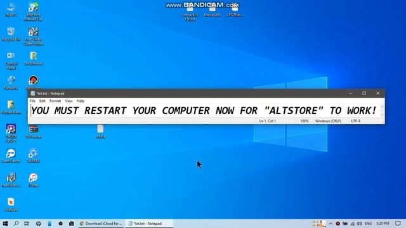This screenshot has height=228, width=406.
Task: Open the Windows Start menu
Action: point(5,224)
